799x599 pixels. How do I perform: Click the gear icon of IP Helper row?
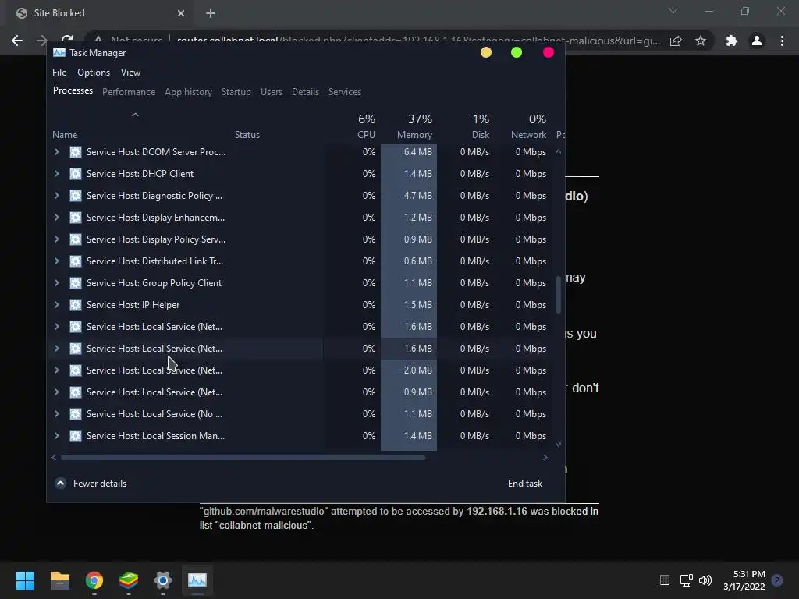click(76, 305)
